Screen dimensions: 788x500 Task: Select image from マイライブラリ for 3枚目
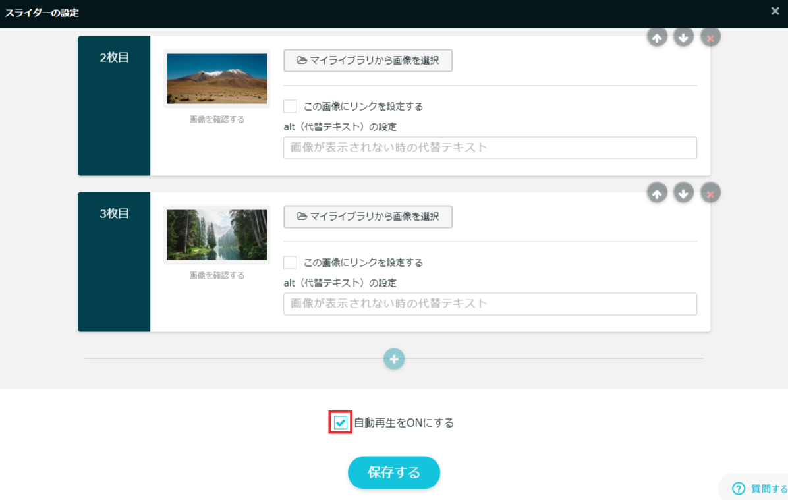click(x=368, y=217)
